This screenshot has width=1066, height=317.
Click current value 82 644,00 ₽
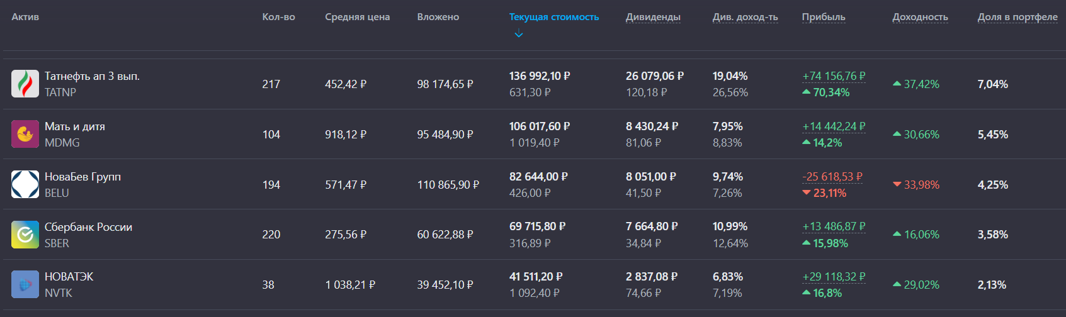(x=538, y=177)
